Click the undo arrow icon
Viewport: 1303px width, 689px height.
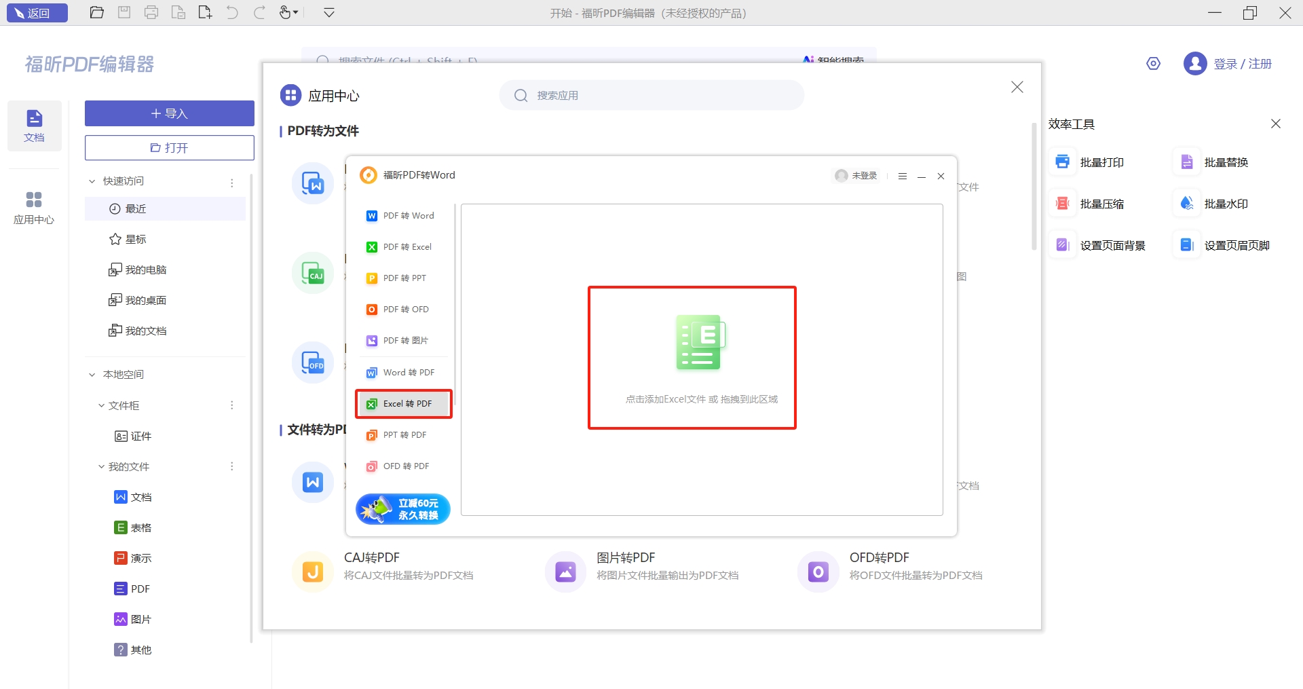[232, 13]
